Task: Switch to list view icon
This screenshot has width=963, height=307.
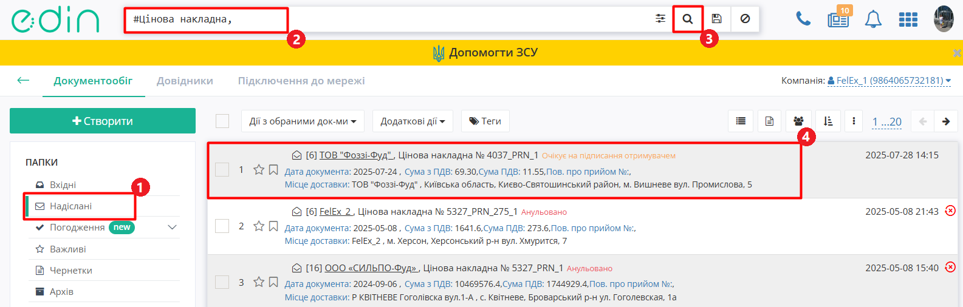Action: click(741, 121)
